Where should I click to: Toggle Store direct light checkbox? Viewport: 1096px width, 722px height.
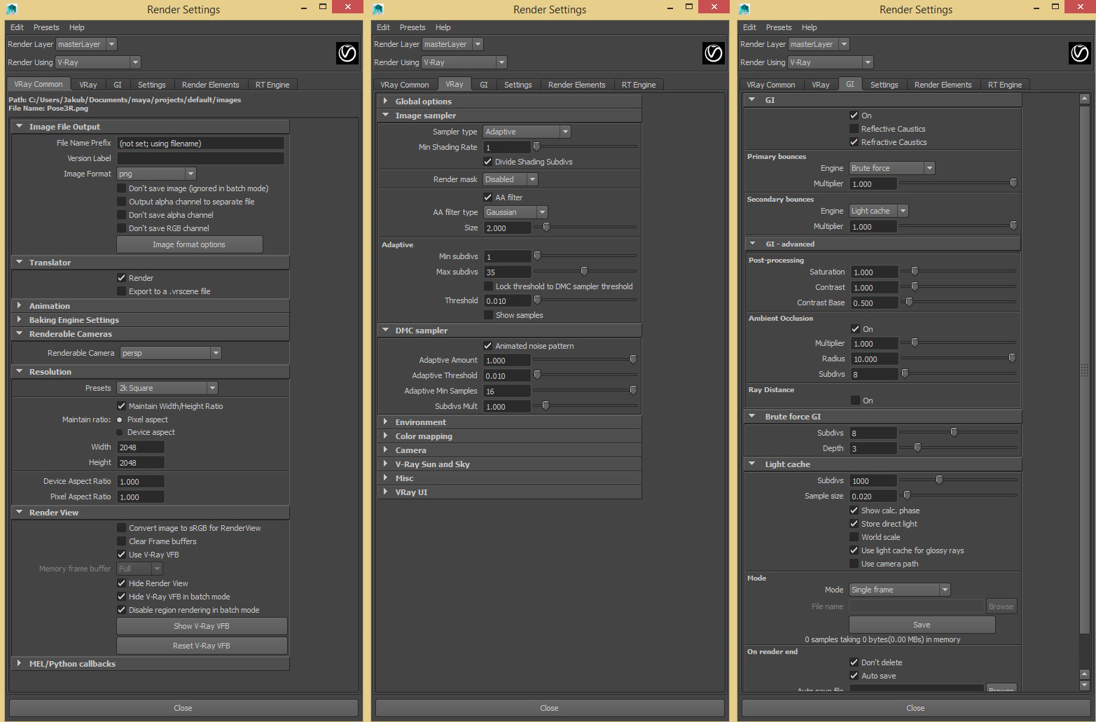click(x=854, y=524)
